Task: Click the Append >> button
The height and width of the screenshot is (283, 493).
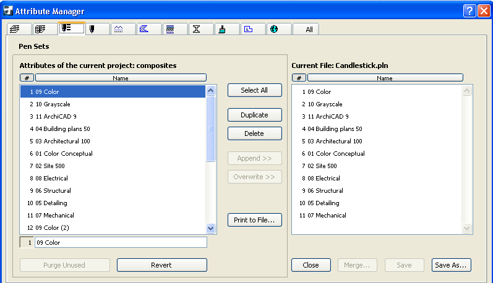Action: pos(255,158)
